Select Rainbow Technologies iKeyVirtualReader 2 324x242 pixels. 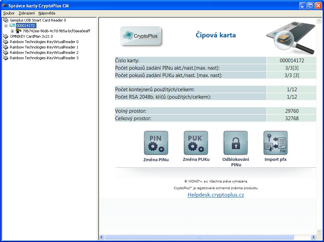point(44,53)
